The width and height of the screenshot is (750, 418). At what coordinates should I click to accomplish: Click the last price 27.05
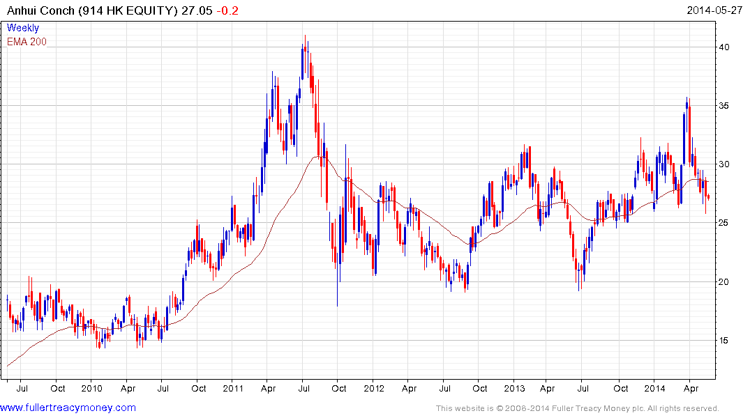click(x=197, y=10)
